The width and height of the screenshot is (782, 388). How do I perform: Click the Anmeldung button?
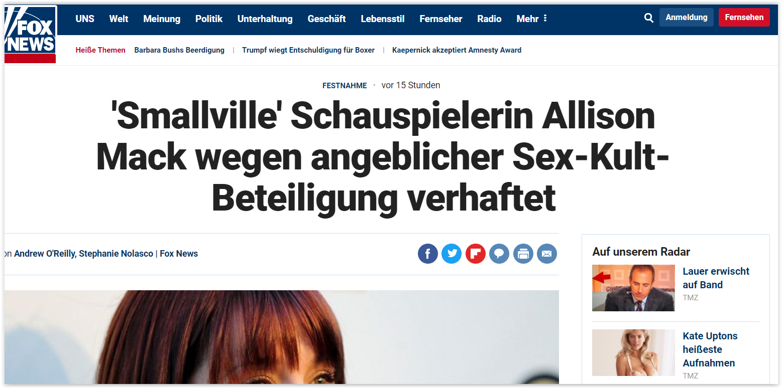pos(686,17)
